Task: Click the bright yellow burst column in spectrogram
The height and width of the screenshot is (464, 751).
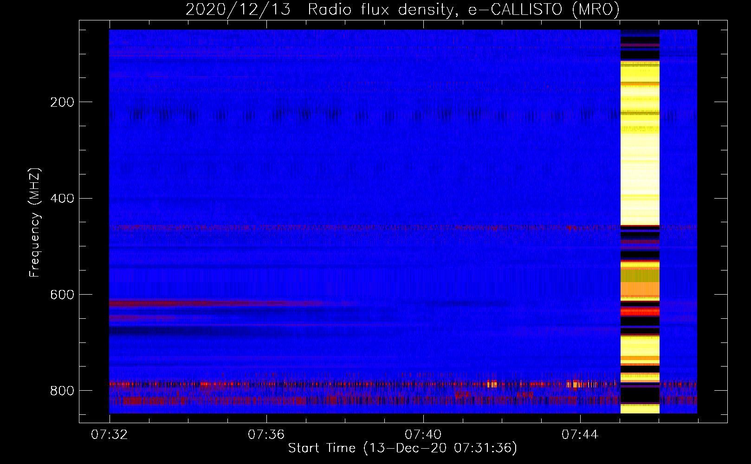Action: point(640,221)
